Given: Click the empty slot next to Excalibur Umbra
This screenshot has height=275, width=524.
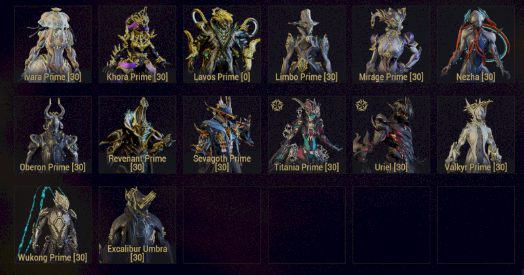Looking at the screenshot, I should (222, 225).
